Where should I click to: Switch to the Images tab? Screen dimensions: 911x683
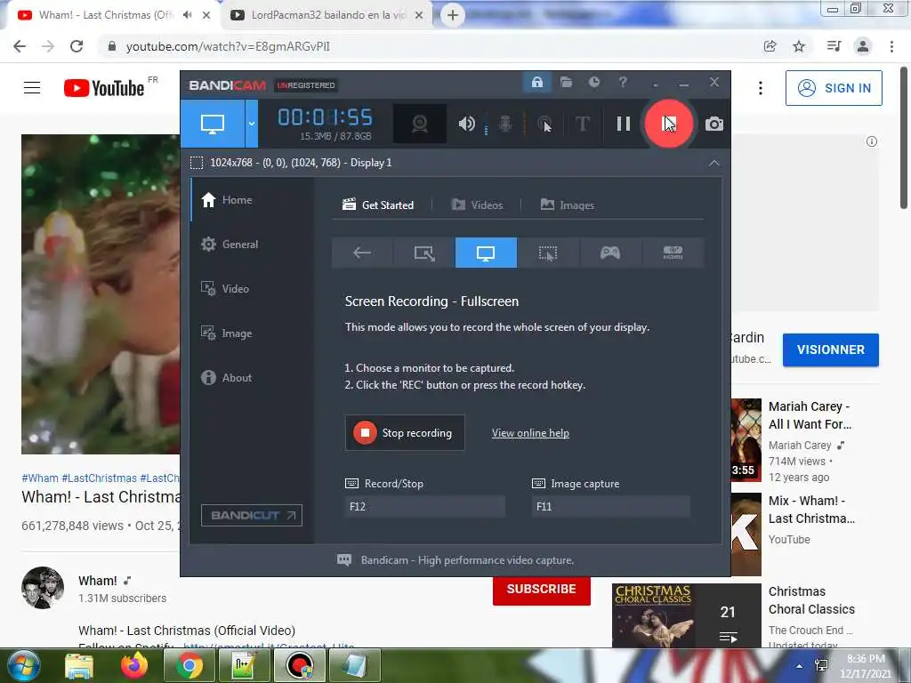point(567,205)
